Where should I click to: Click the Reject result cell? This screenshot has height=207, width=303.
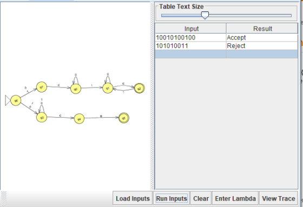point(262,46)
